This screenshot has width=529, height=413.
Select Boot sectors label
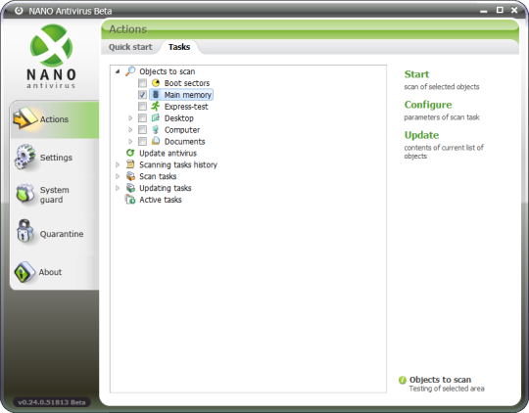[187, 83]
